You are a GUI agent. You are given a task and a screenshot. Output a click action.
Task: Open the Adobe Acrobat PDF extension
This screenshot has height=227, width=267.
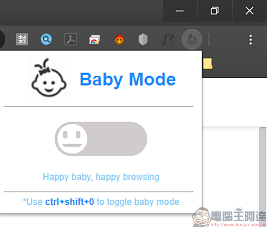pos(70,40)
